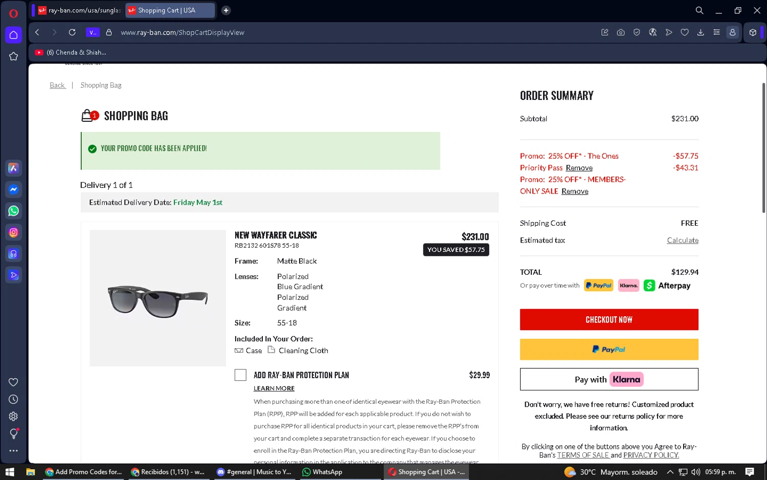
Task: Click the Checkout Now button
Action: pyautogui.click(x=609, y=320)
